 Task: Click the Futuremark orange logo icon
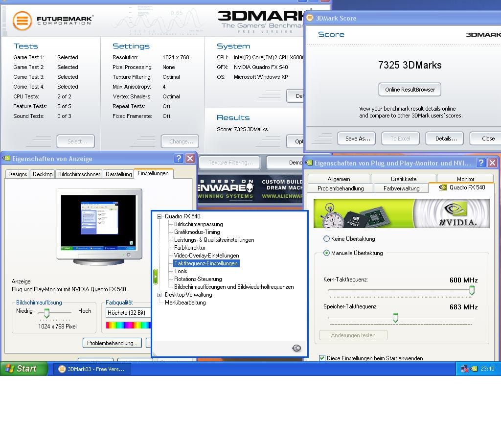[22, 21]
